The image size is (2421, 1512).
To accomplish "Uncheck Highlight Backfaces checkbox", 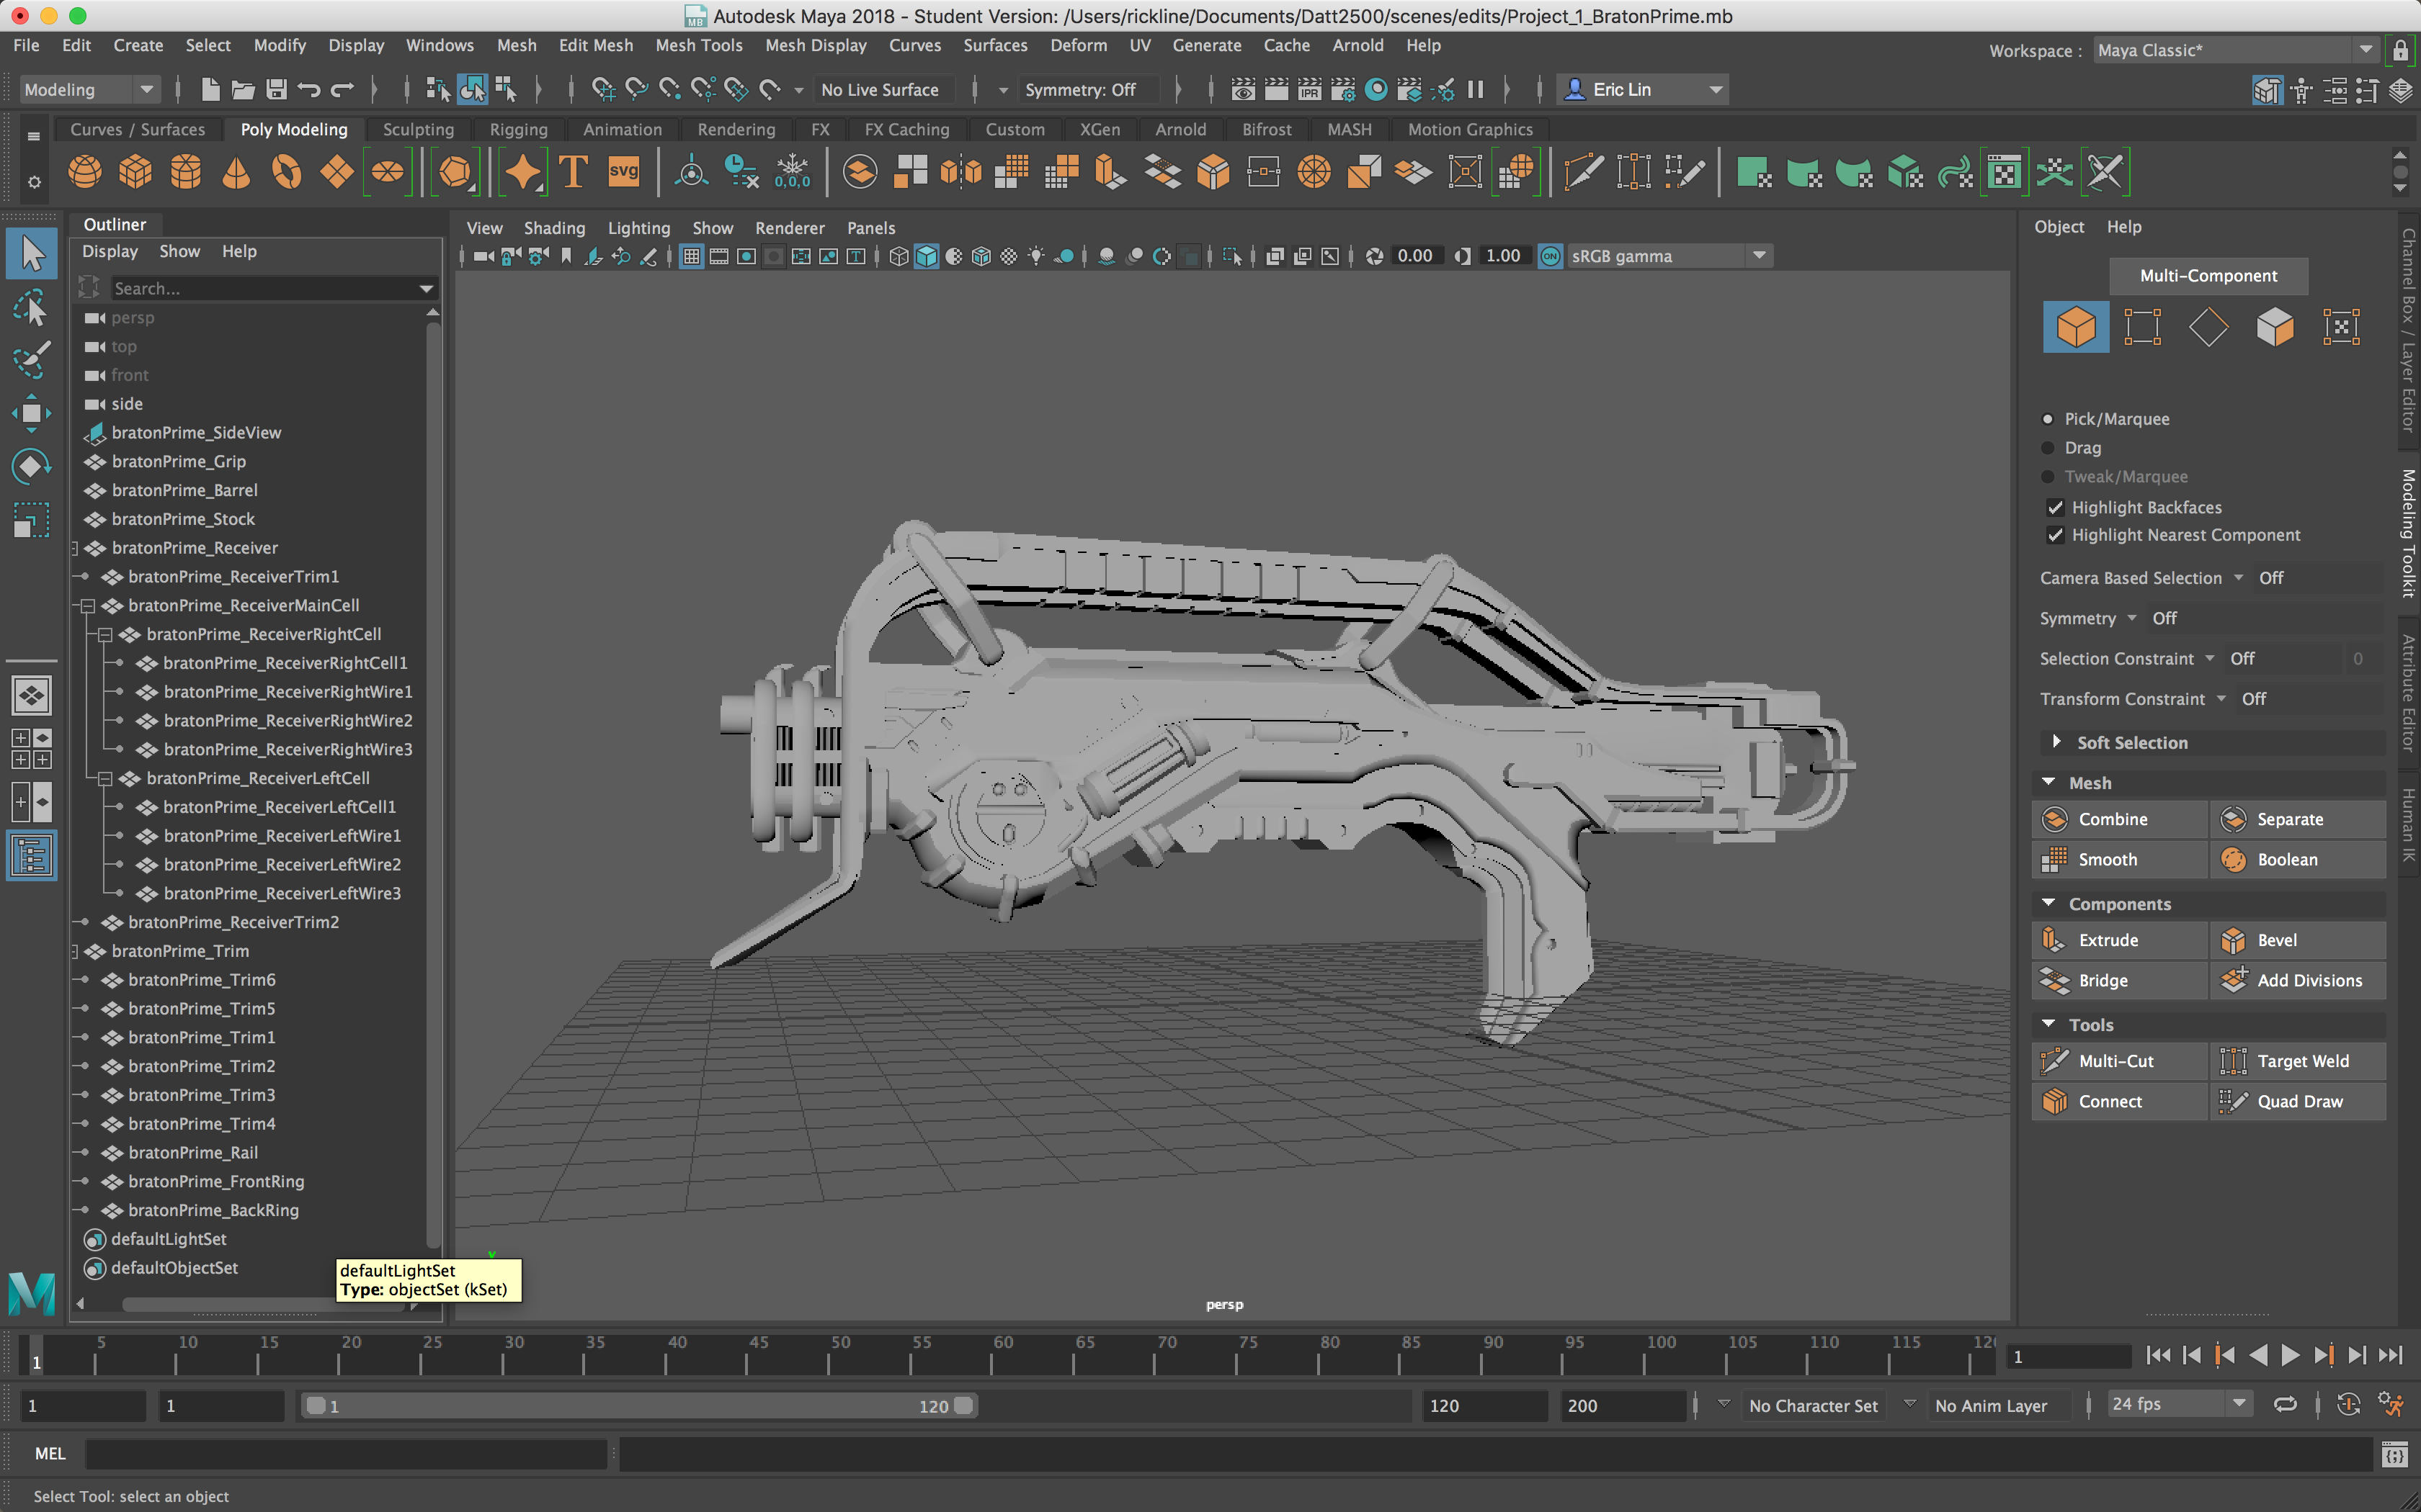I will pos(2056,507).
